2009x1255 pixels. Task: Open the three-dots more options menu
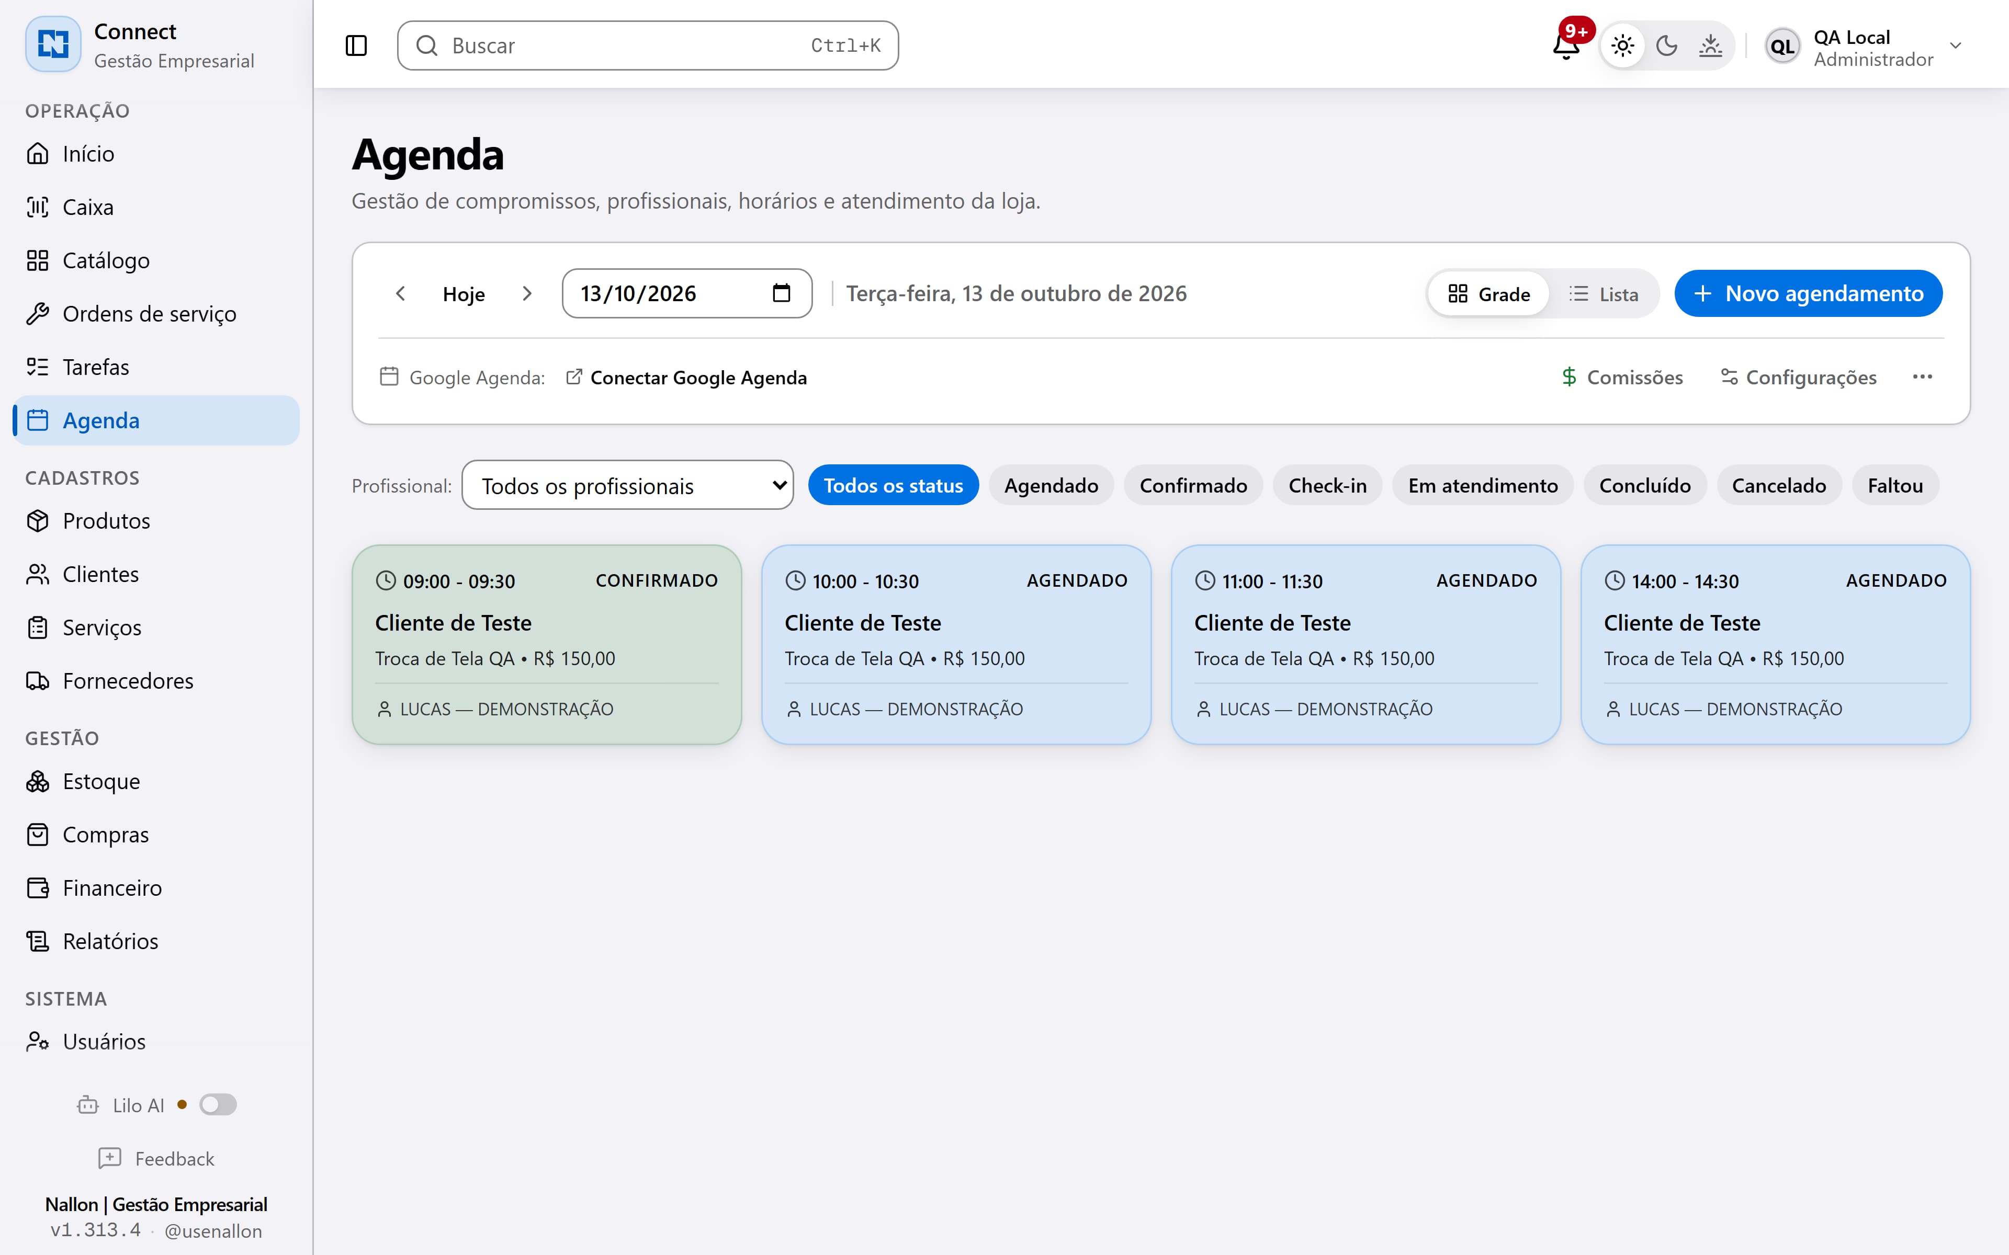pos(1923,377)
